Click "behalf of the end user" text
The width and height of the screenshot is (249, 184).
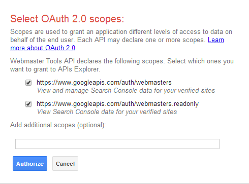click(x=42, y=40)
